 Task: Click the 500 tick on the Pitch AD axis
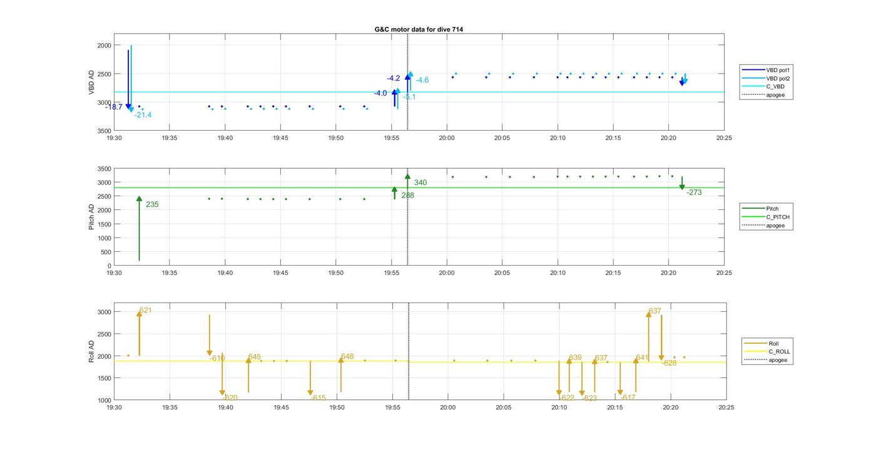tap(106, 252)
